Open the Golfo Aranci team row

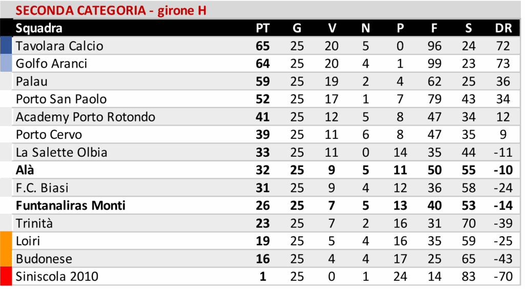(x=51, y=64)
